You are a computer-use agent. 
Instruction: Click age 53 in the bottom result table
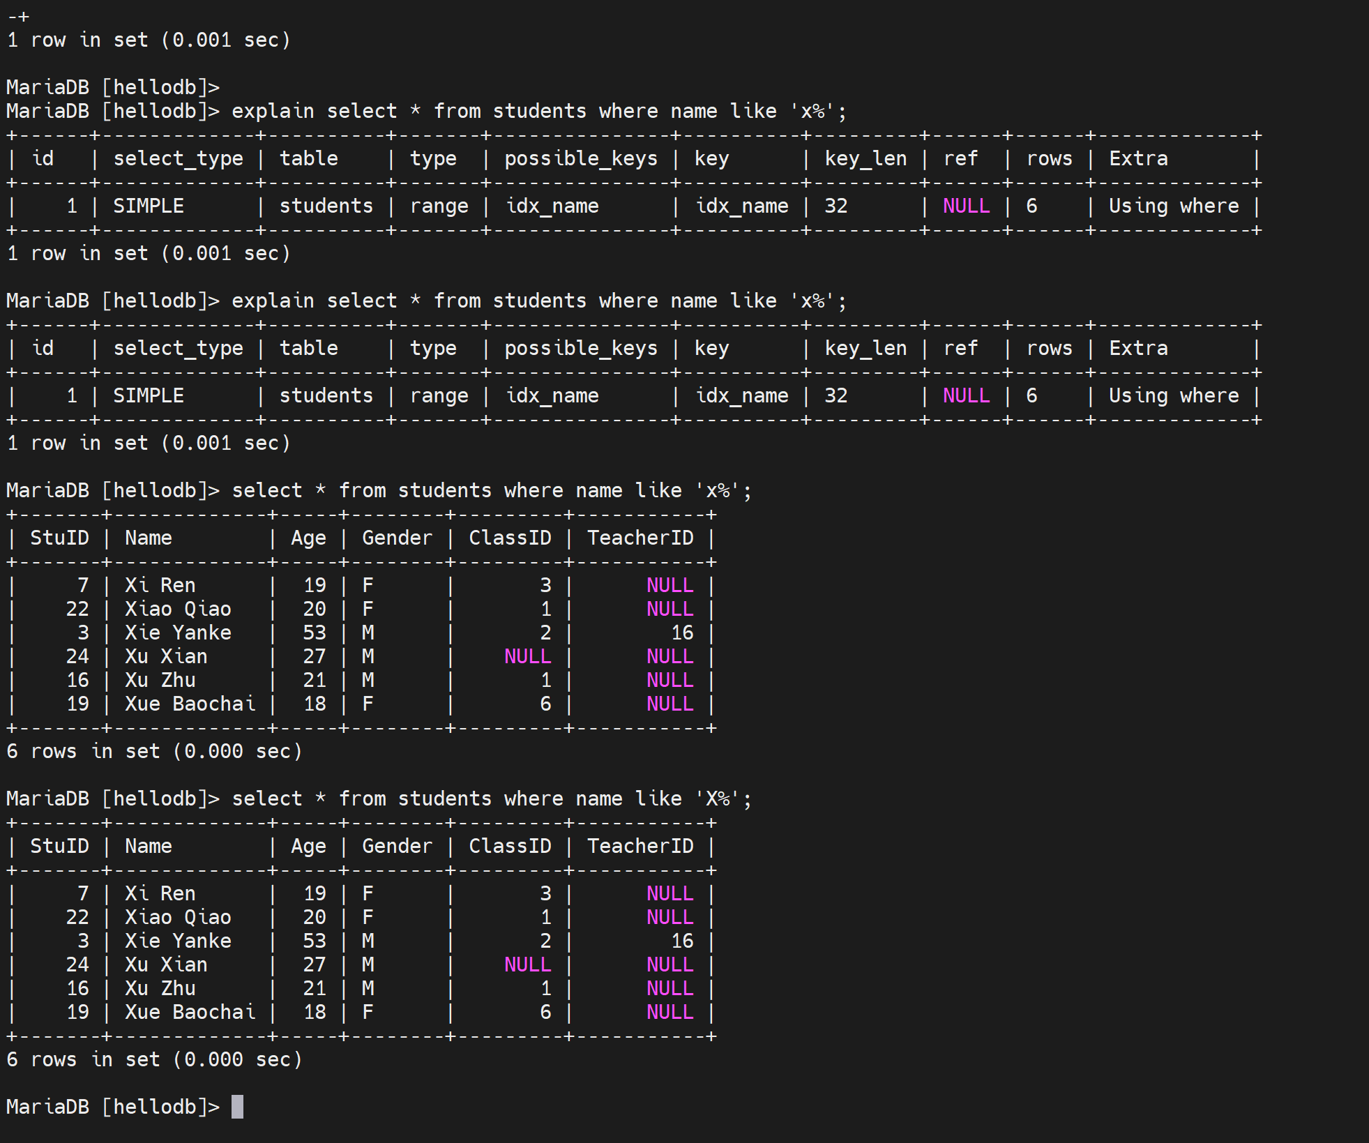coord(315,941)
